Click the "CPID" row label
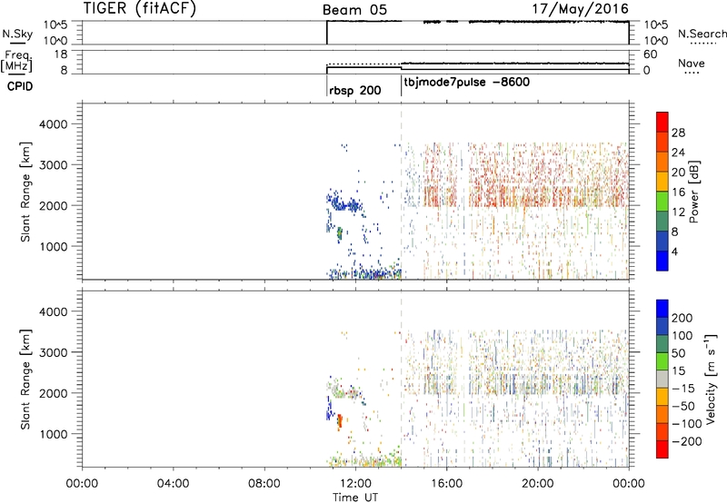The width and height of the screenshot is (727, 503). [20, 86]
